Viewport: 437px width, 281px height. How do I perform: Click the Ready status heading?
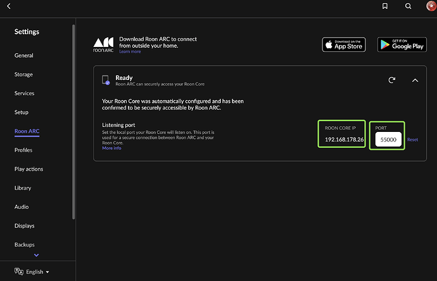point(124,78)
